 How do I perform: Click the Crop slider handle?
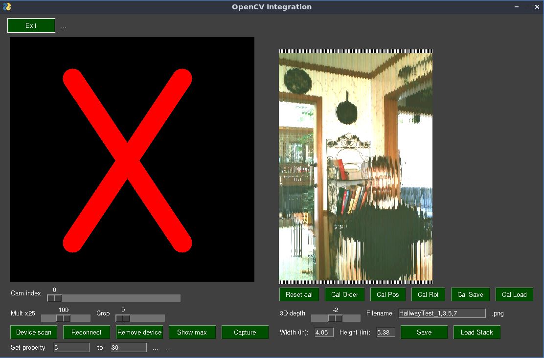[x=123, y=318]
